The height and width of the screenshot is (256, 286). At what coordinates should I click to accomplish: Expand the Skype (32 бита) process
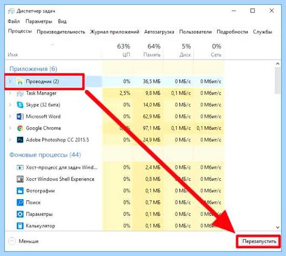click(x=10, y=105)
